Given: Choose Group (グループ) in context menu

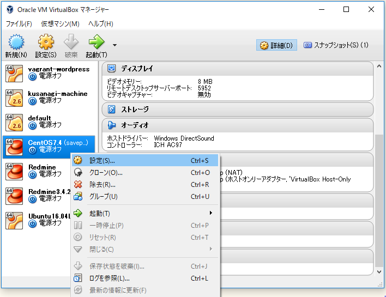Looking at the screenshot, I should pyautogui.click(x=145, y=197).
